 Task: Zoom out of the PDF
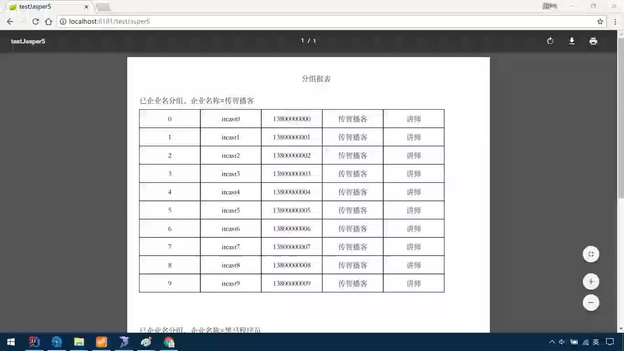[591, 303]
